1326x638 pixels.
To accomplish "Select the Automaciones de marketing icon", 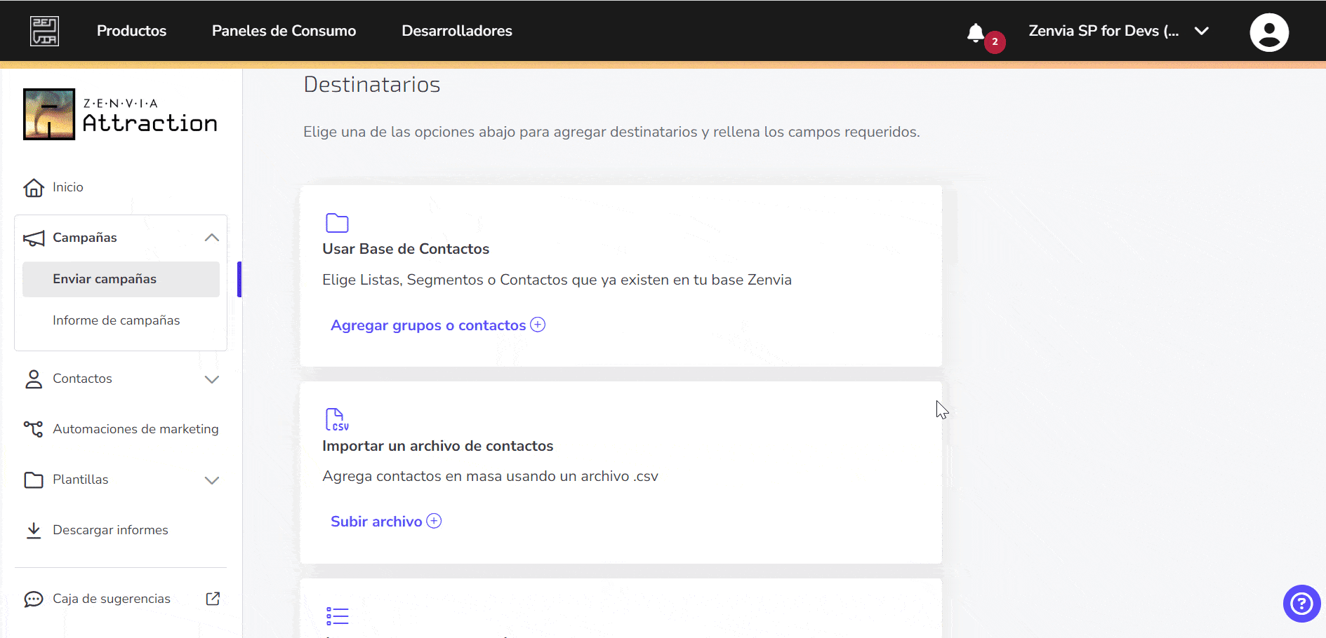I will pos(33,428).
